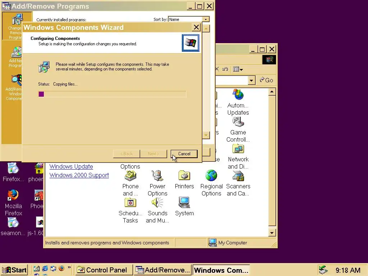The image size is (368, 276).
Task: Open Regional Options globe icon
Action: (211, 175)
